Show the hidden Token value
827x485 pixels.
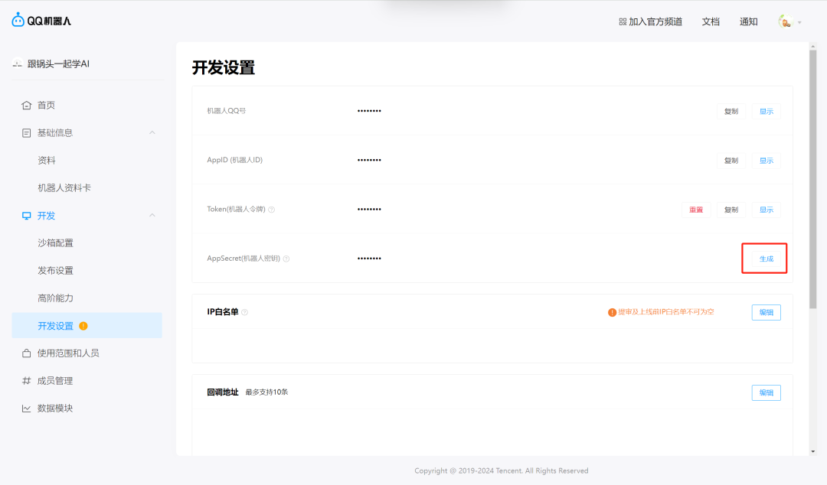pos(765,209)
